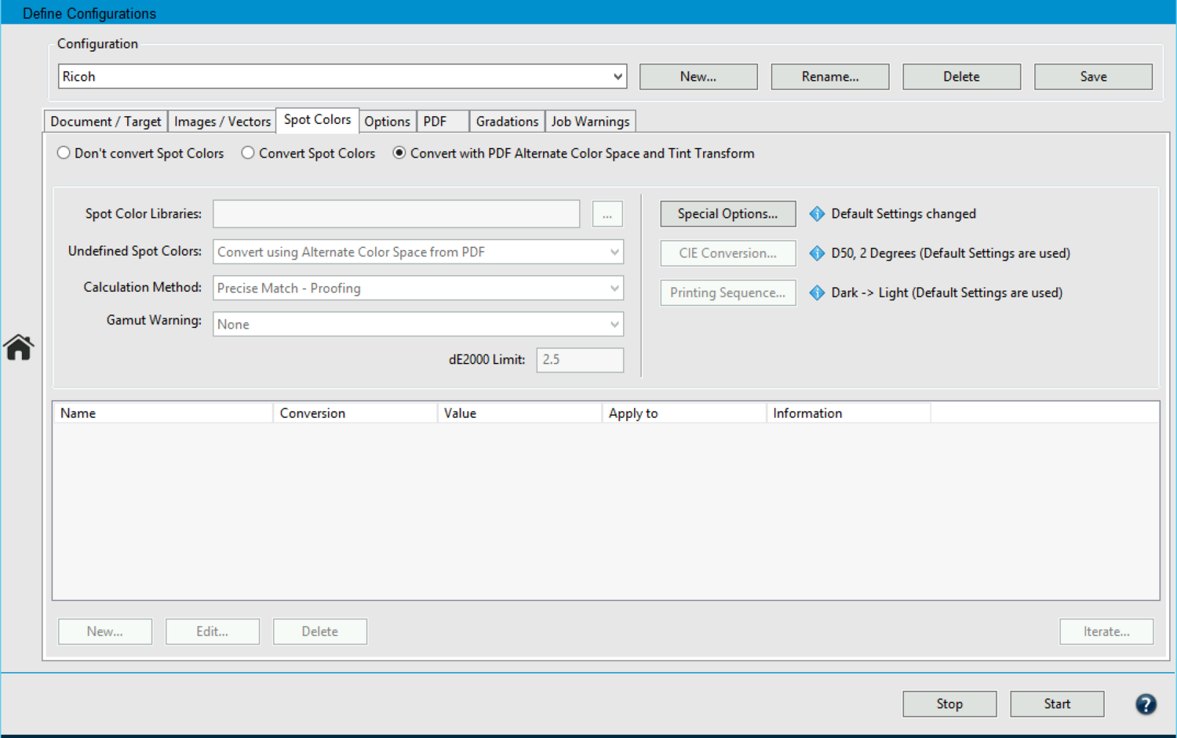Open help with the question mark icon
1177x738 pixels.
coord(1146,704)
